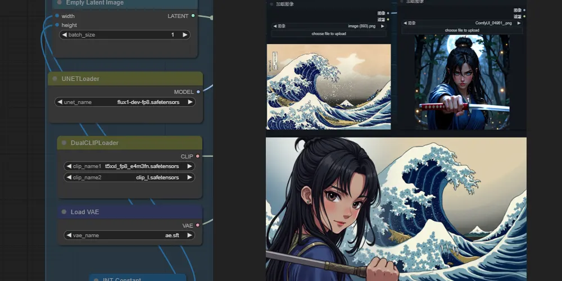The image size is (562, 281).
Task: Click the UNETLoader node title
Action: pos(80,79)
